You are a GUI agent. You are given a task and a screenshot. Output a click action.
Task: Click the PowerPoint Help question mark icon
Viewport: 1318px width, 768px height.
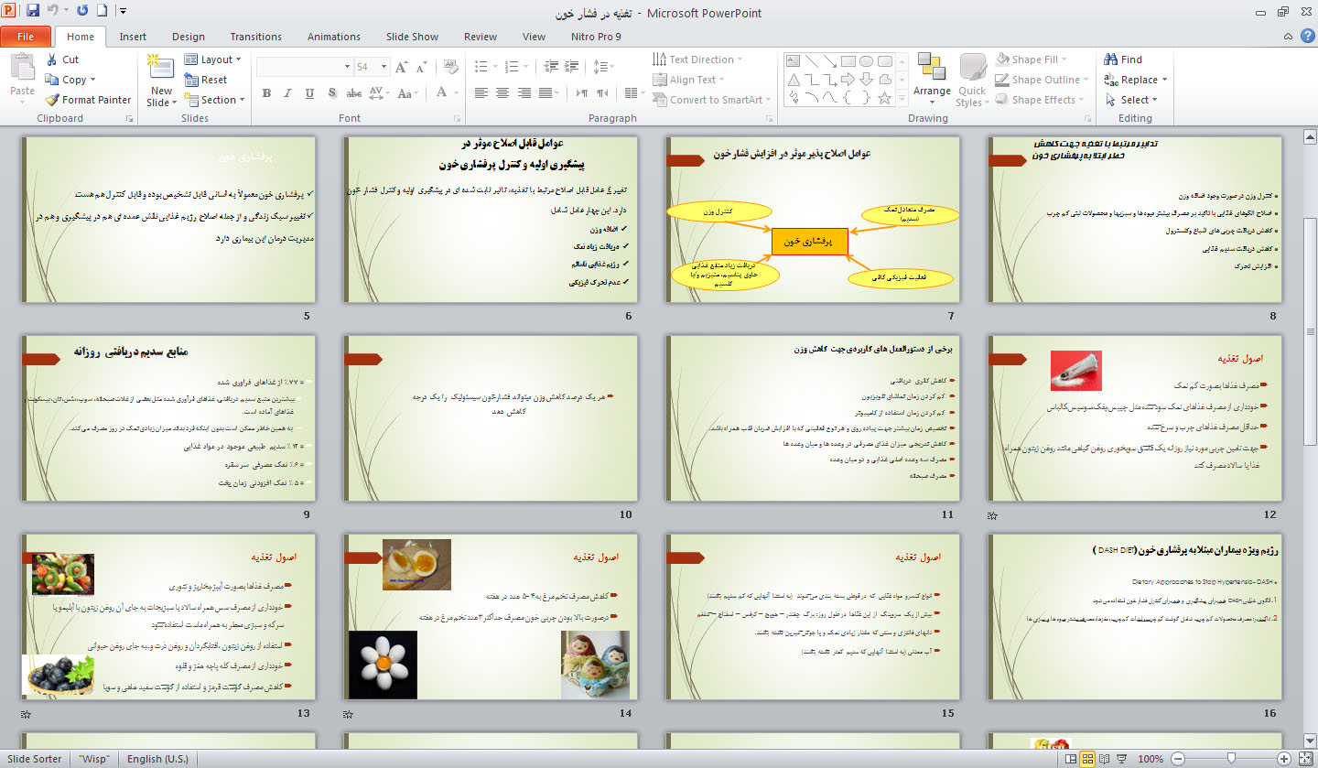click(1288, 37)
